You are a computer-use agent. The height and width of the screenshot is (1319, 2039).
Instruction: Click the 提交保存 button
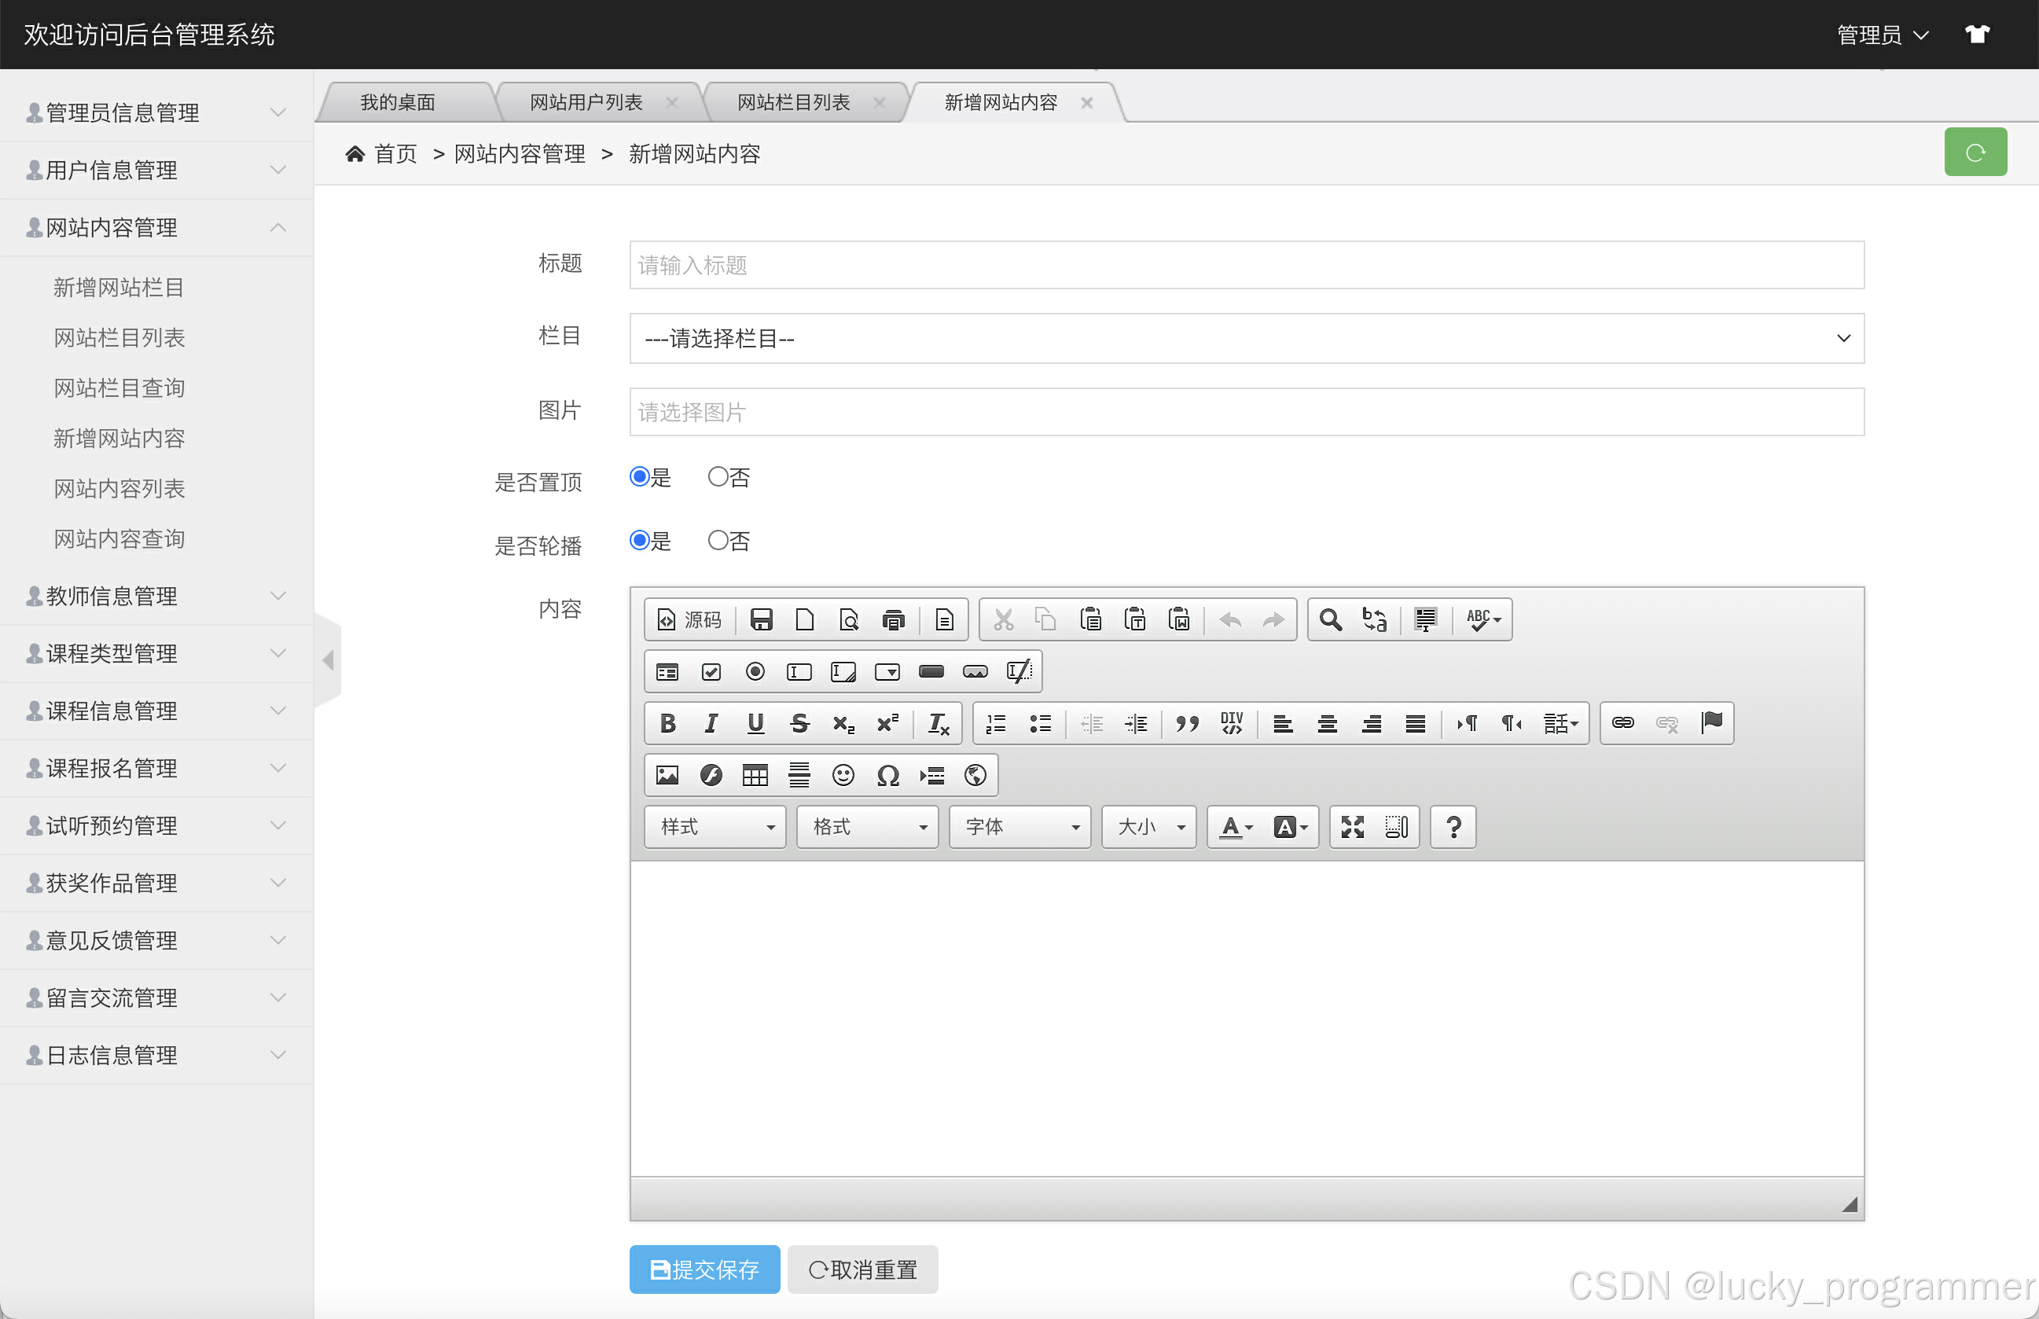[704, 1269]
